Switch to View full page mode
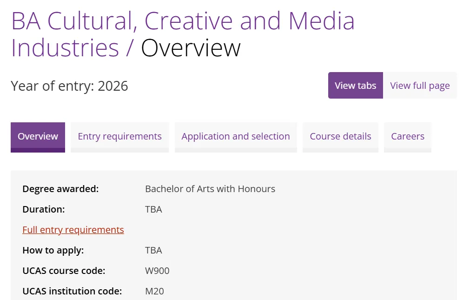This screenshot has height=300, width=463. [419, 86]
